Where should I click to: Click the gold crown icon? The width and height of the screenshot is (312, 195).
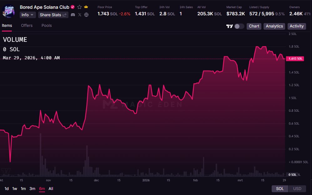86,7
